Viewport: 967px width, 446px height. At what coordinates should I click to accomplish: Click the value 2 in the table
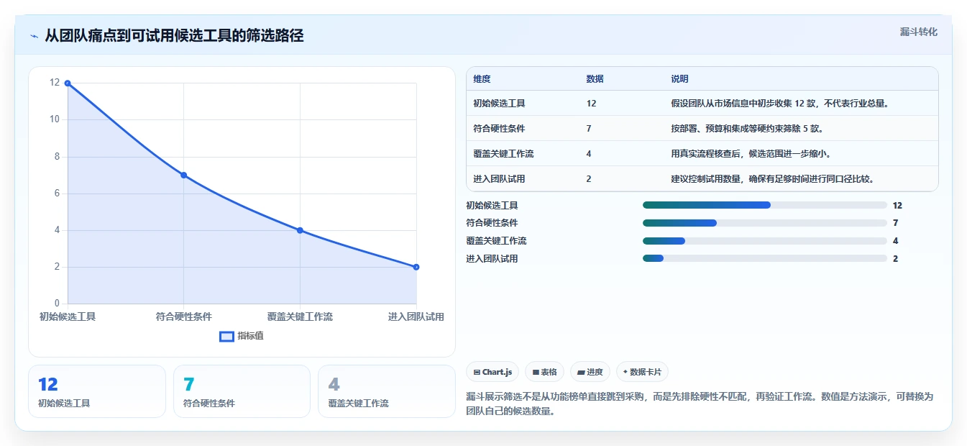click(589, 179)
